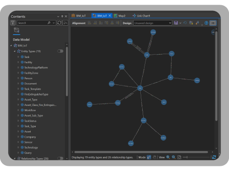Select Task_Template entity type

(32, 89)
